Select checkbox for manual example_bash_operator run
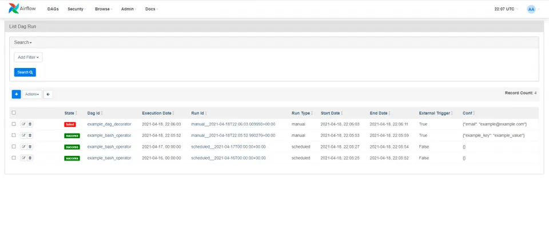 [x=14, y=135]
